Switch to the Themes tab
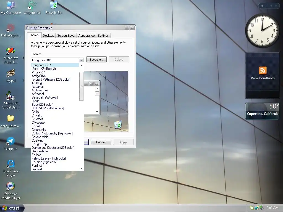283x212 pixels. 34,35
